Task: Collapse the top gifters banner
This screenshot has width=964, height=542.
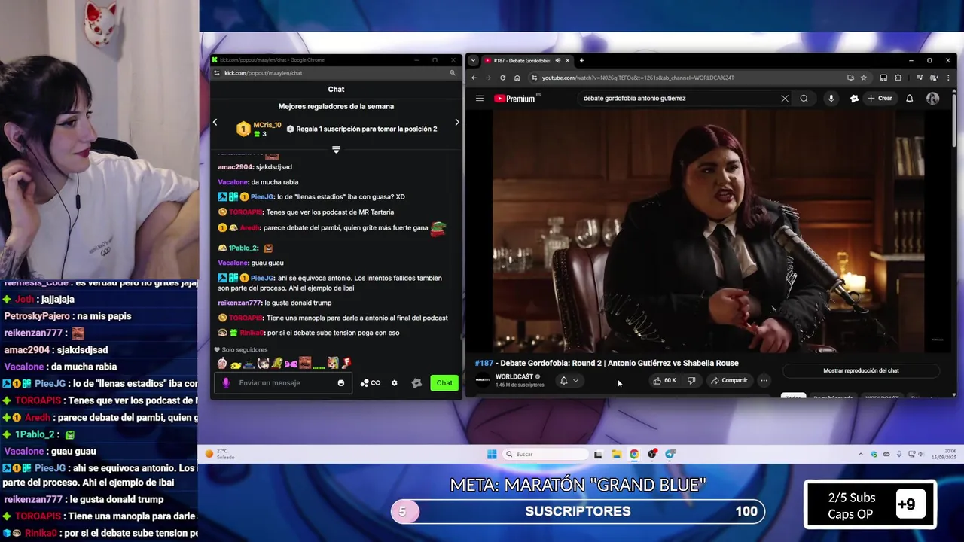Action: click(336, 150)
